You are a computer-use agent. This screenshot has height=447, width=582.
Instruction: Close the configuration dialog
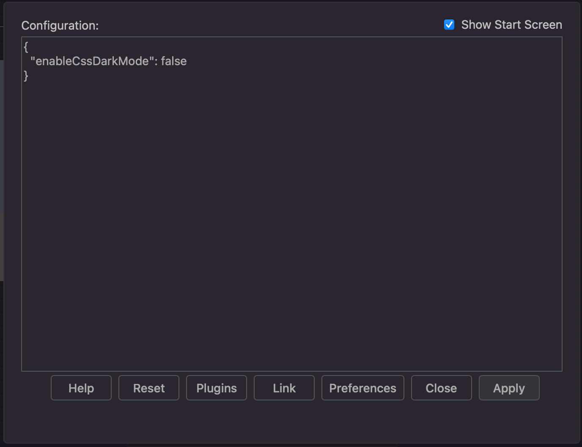coord(441,388)
